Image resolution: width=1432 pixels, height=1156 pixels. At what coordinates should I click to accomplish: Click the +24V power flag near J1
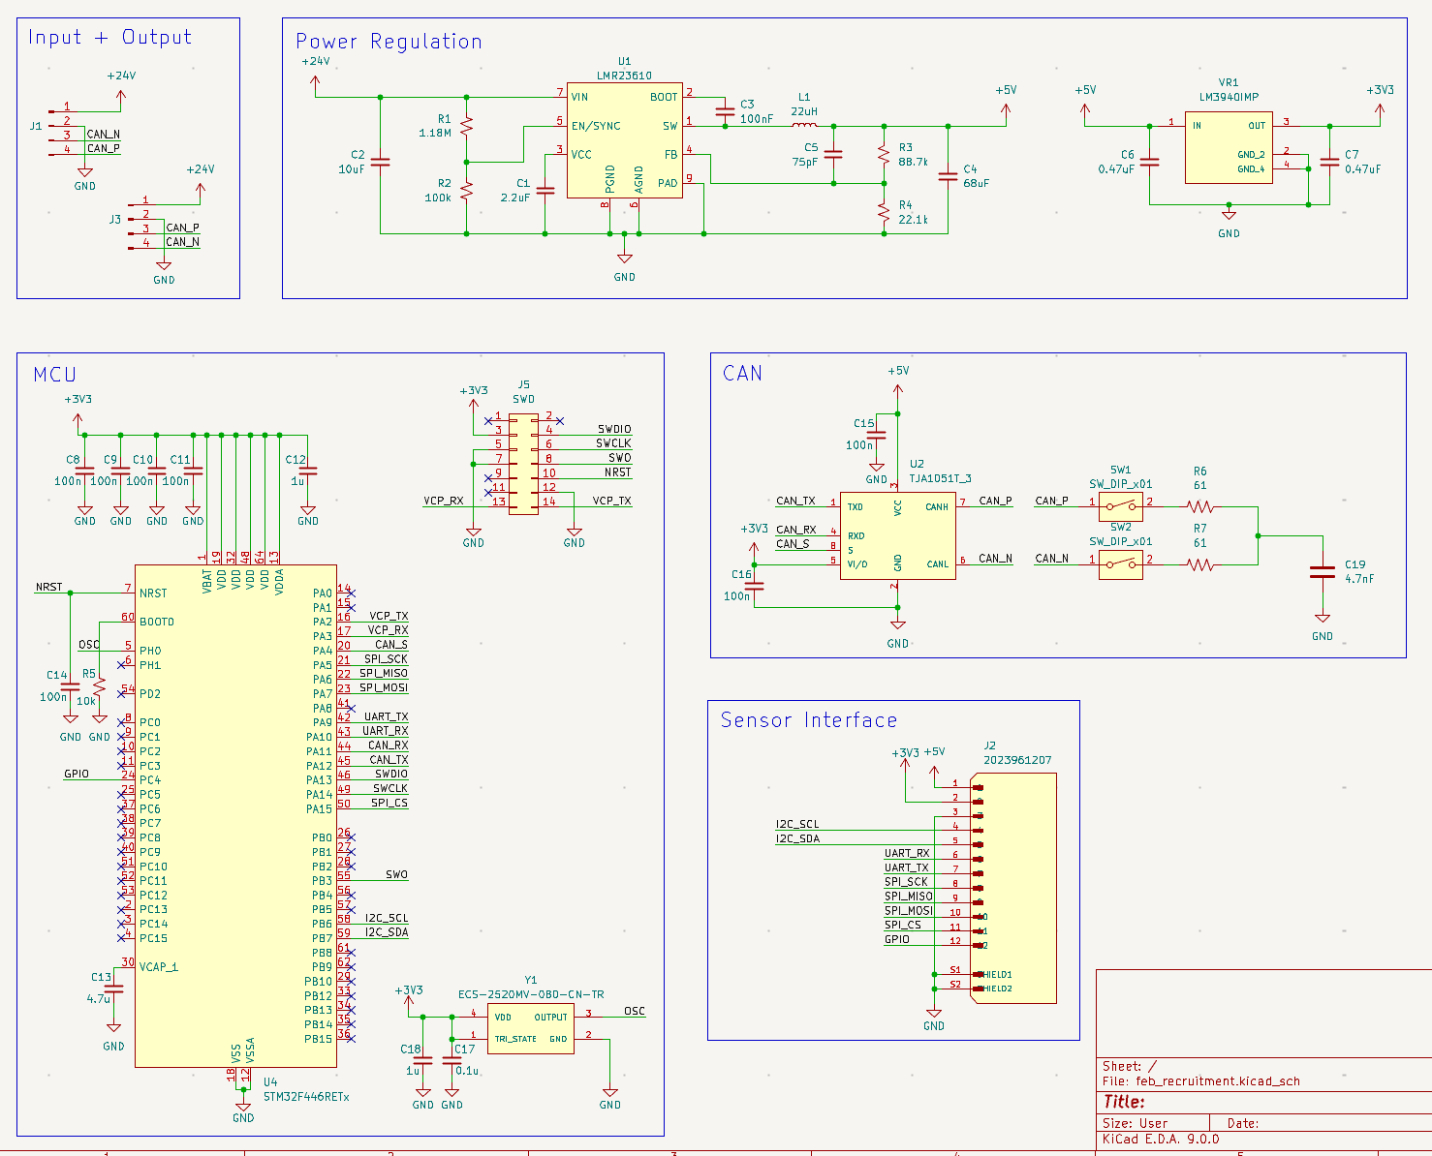click(x=119, y=94)
